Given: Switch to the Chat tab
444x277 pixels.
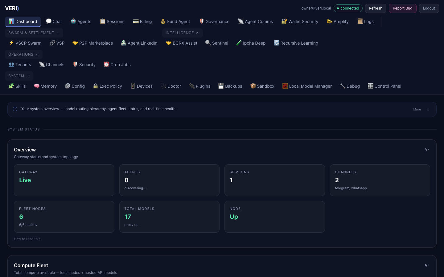Looking at the screenshot, I should [54, 21].
